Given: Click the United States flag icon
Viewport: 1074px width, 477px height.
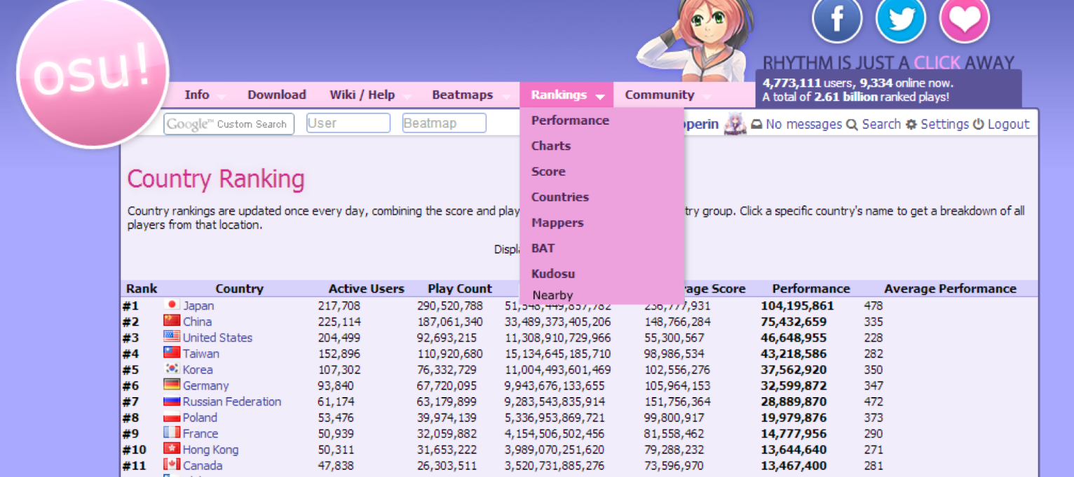Looking at the screenshot, I should click(172, 337).
